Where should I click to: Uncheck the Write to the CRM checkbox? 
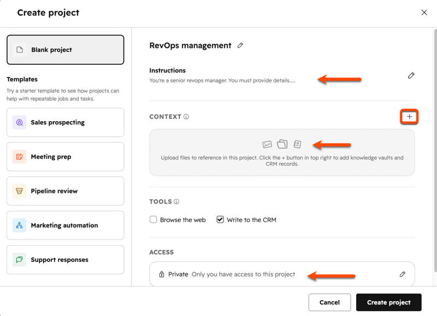(x=220, y=219)
